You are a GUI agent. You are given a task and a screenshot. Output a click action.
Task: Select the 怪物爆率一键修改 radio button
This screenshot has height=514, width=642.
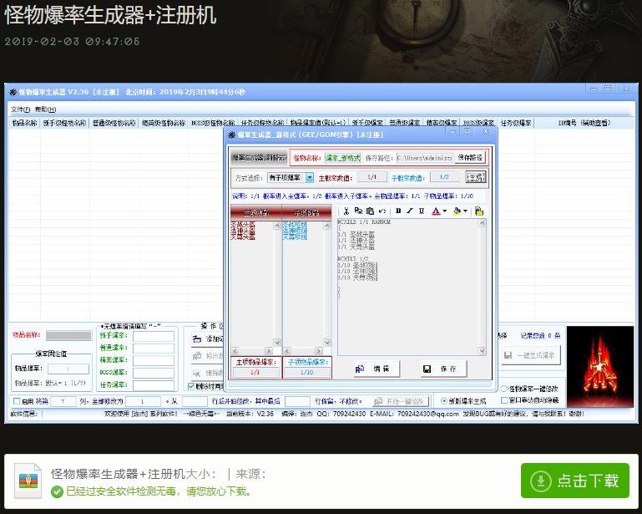pyautogui.click(x=504, y=388)
